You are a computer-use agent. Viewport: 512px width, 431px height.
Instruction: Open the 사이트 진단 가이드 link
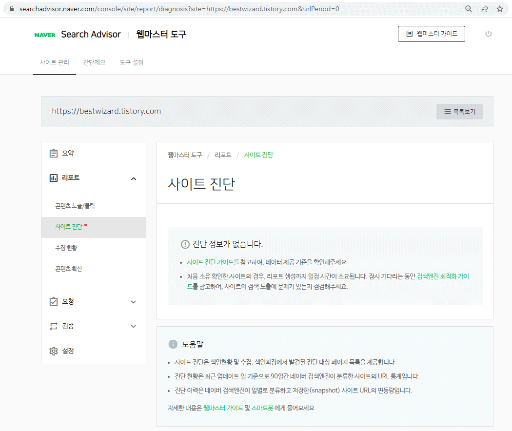pos(212,262)
